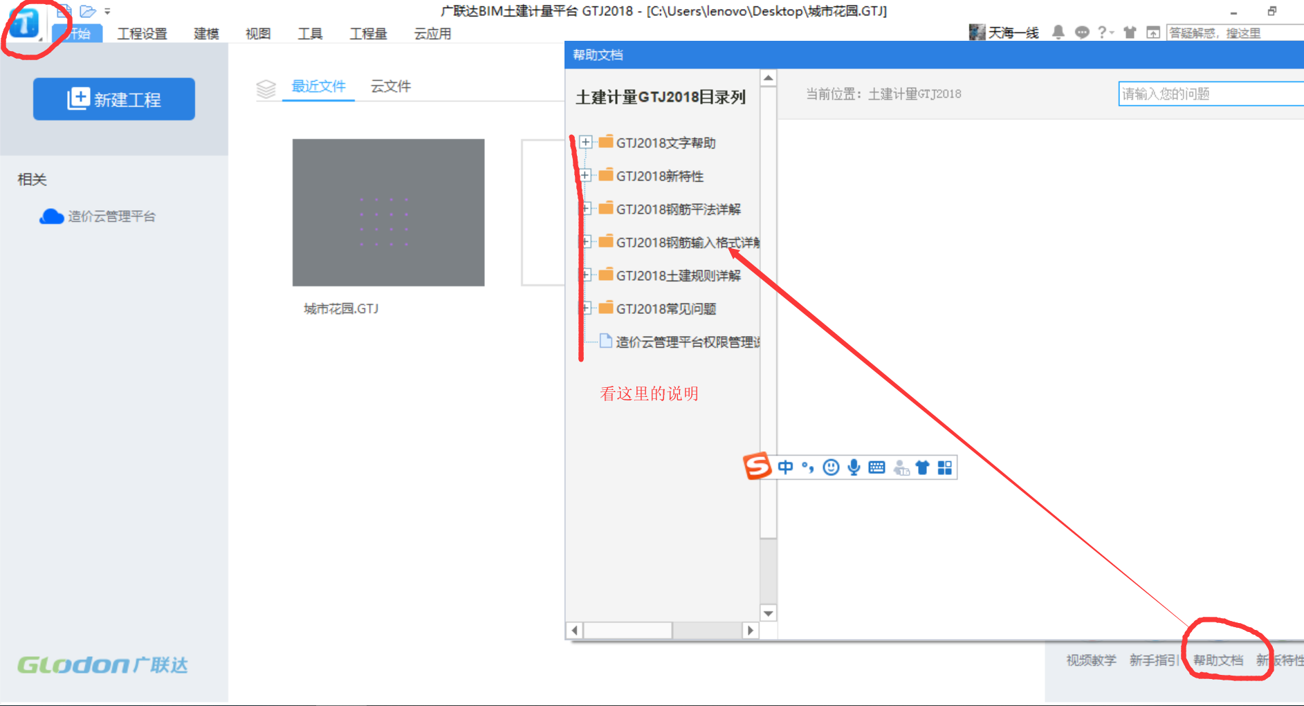This screenshot has height=706, width=1304.
Task: Open the 工具 ribbon tab
Action: click(310, 33)
